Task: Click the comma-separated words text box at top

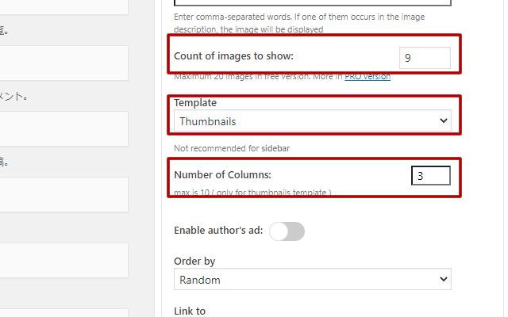Action: pos(312,3)
